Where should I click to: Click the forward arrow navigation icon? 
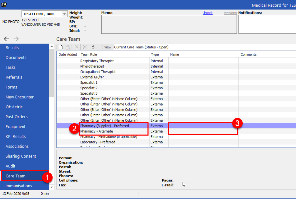(x=16, y=39)
